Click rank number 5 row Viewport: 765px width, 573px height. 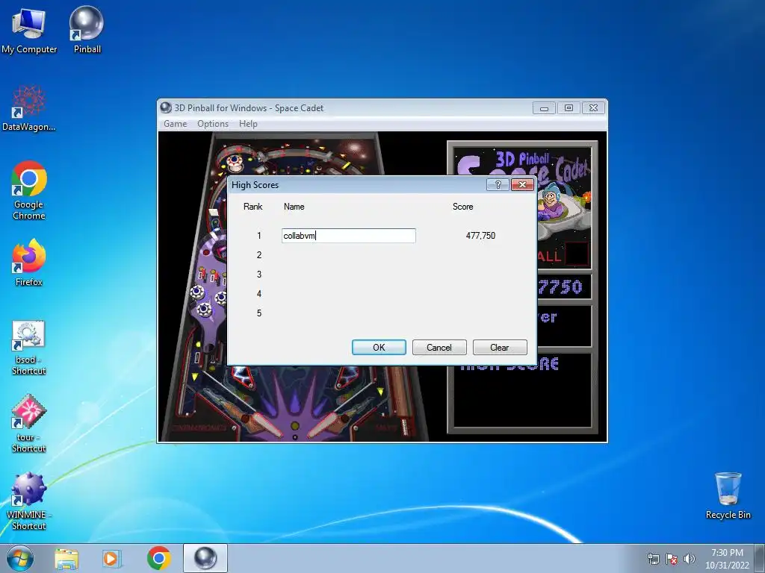point(259,313)
